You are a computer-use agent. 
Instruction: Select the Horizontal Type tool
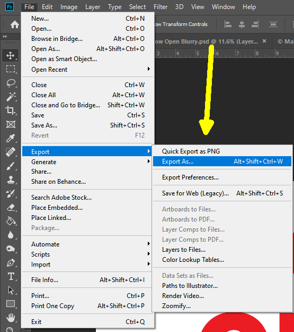(11, 277)
